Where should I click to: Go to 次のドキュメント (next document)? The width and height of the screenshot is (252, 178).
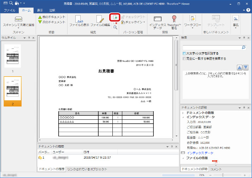point(51,22)
